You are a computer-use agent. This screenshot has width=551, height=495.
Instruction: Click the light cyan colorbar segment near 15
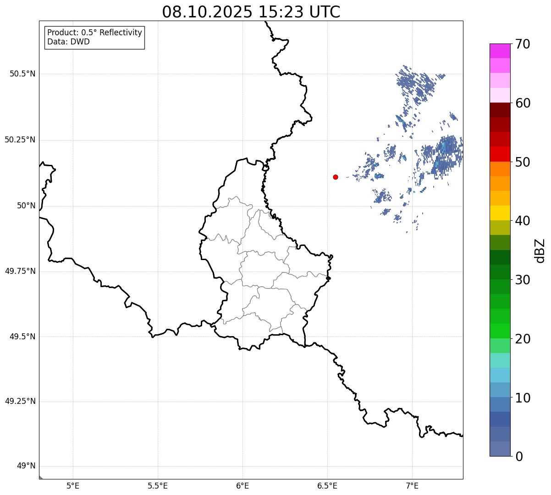click(x=500, y=360)
